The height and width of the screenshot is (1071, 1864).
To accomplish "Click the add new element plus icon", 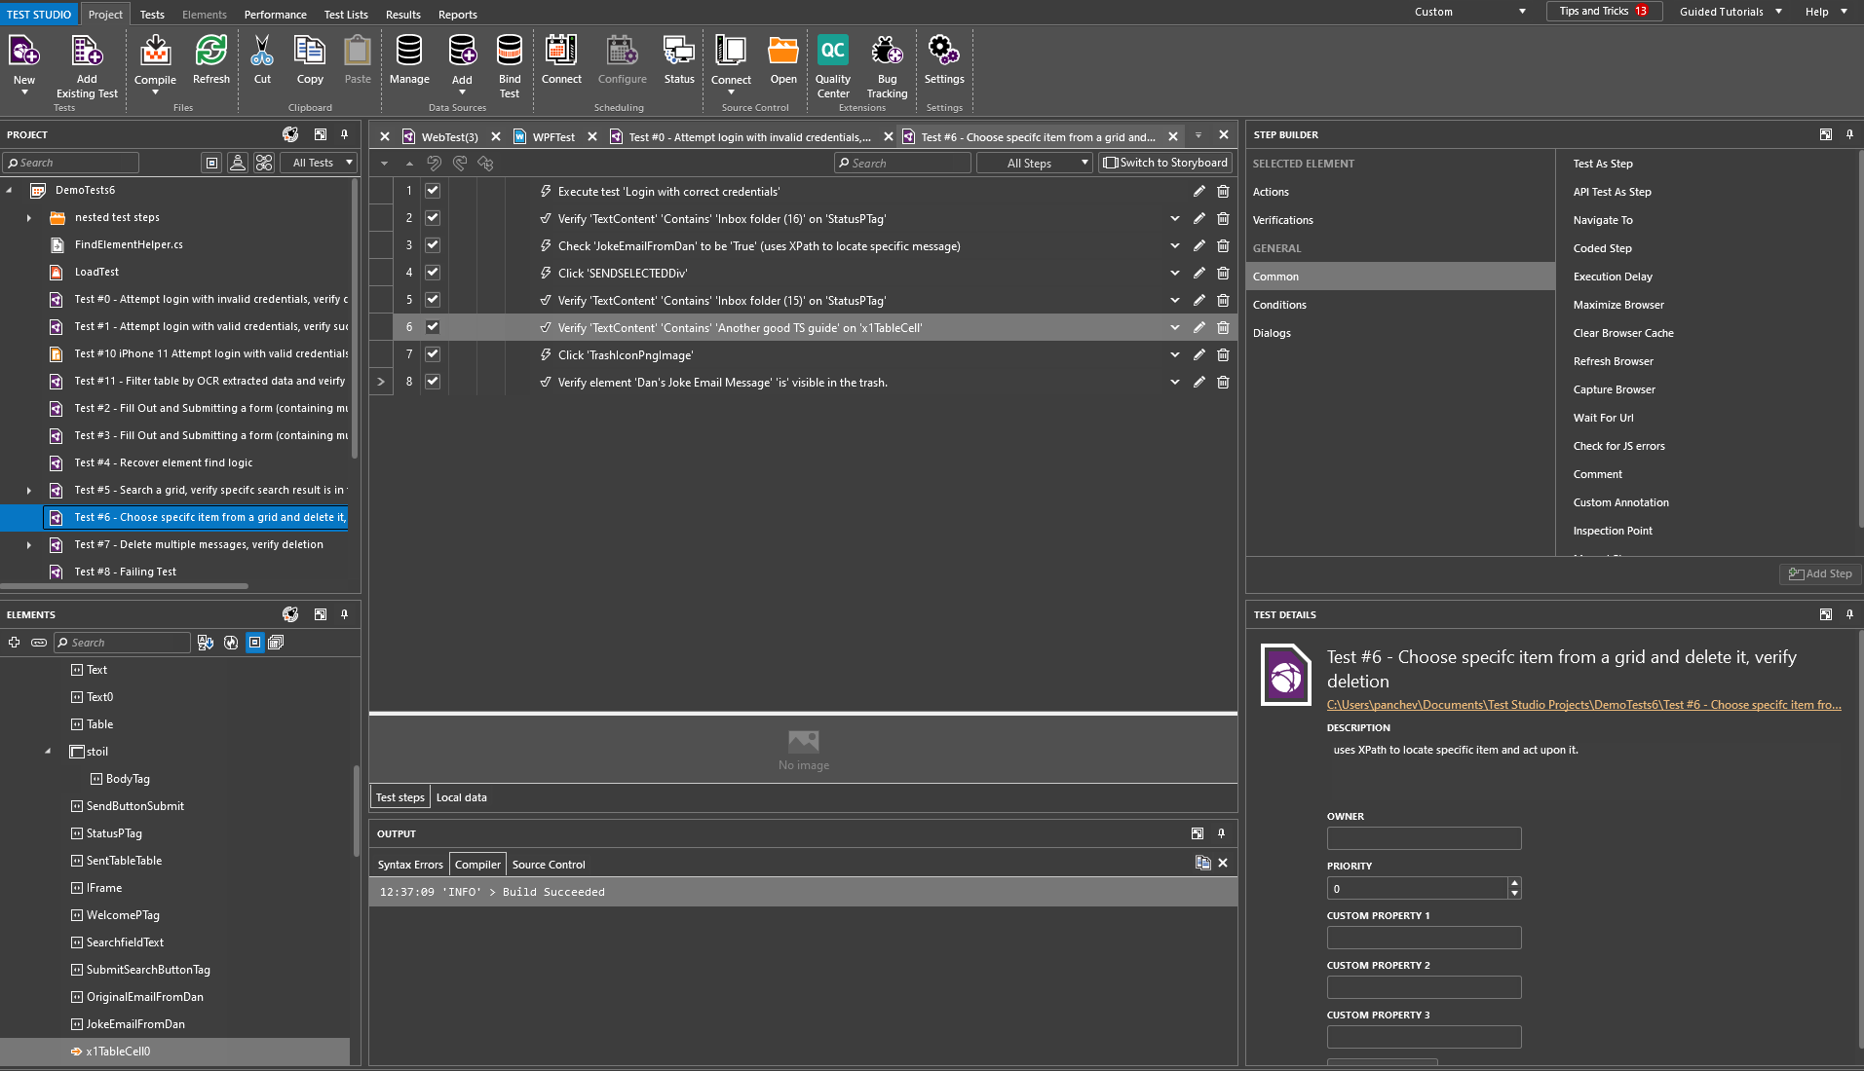I will (x=14, y=643).
